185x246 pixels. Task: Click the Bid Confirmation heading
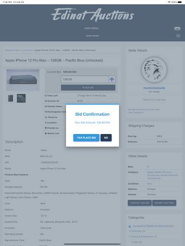92,114
